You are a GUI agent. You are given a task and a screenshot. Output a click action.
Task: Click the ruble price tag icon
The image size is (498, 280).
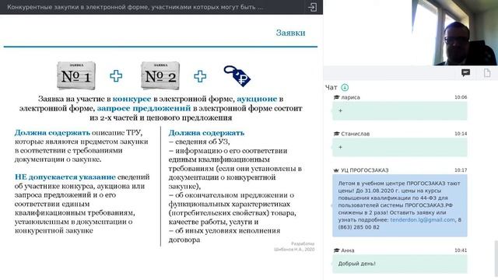237,76
